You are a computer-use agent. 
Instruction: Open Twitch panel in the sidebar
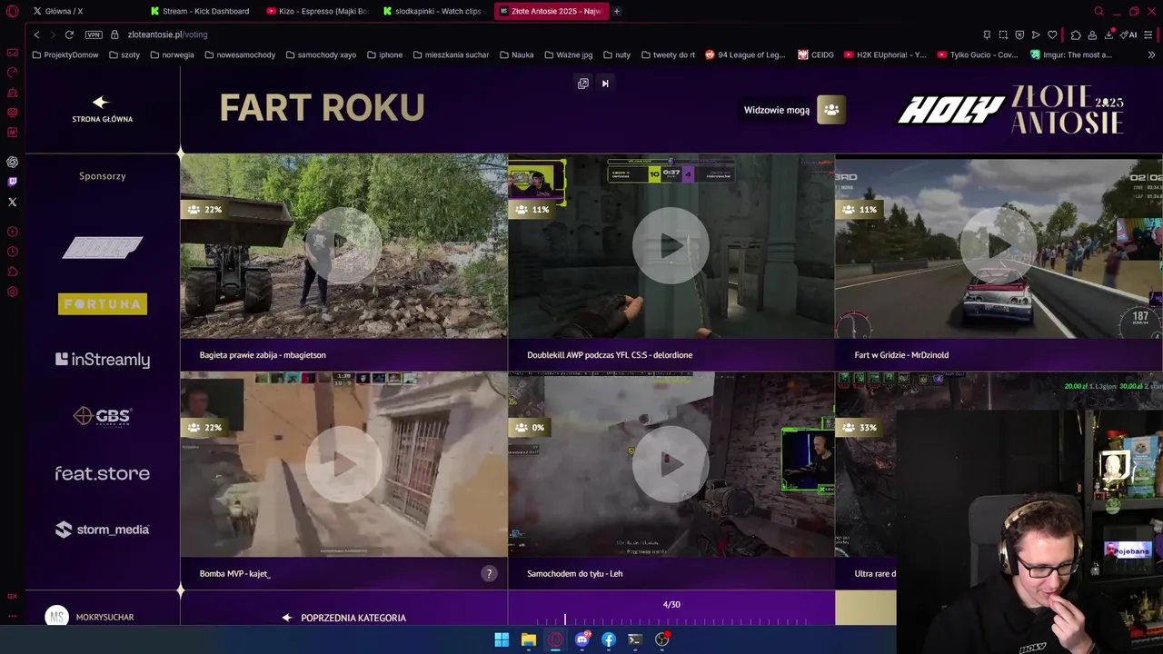12,182
